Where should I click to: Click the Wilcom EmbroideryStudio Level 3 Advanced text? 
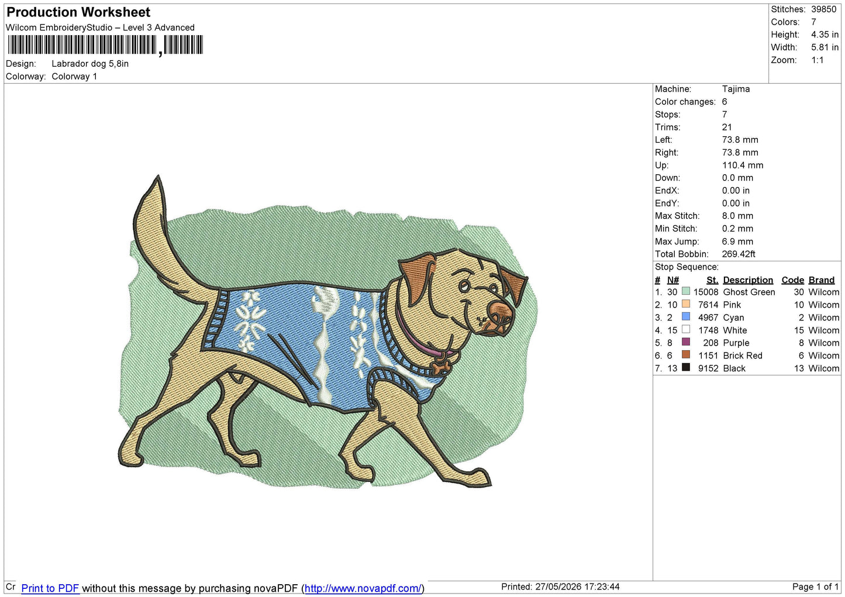(x=100, y=27)
